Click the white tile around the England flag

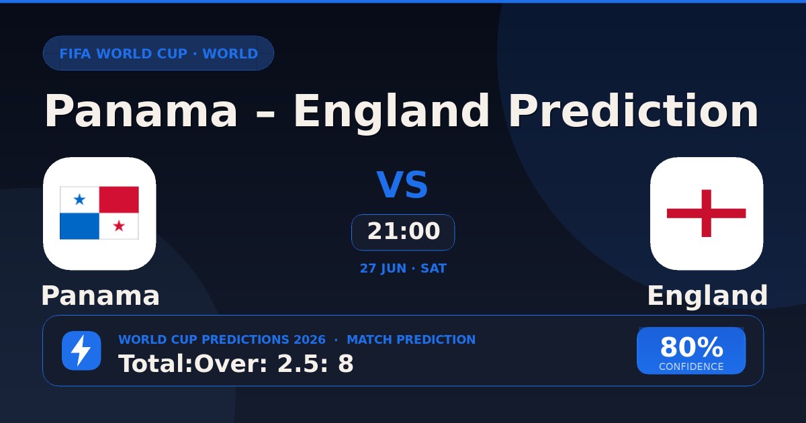click(707, 214)
